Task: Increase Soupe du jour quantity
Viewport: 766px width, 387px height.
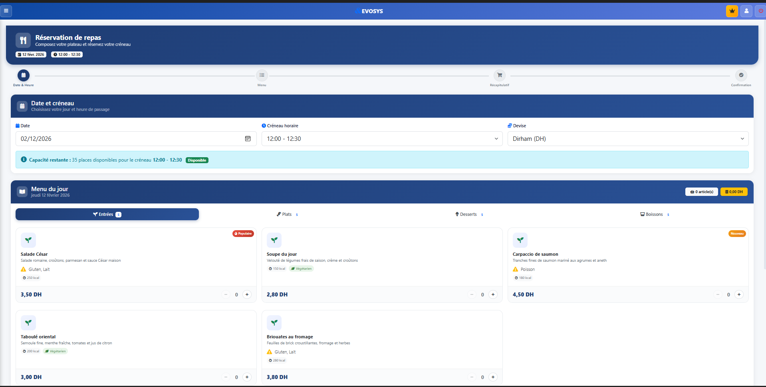Action: [x=493, y=295]
